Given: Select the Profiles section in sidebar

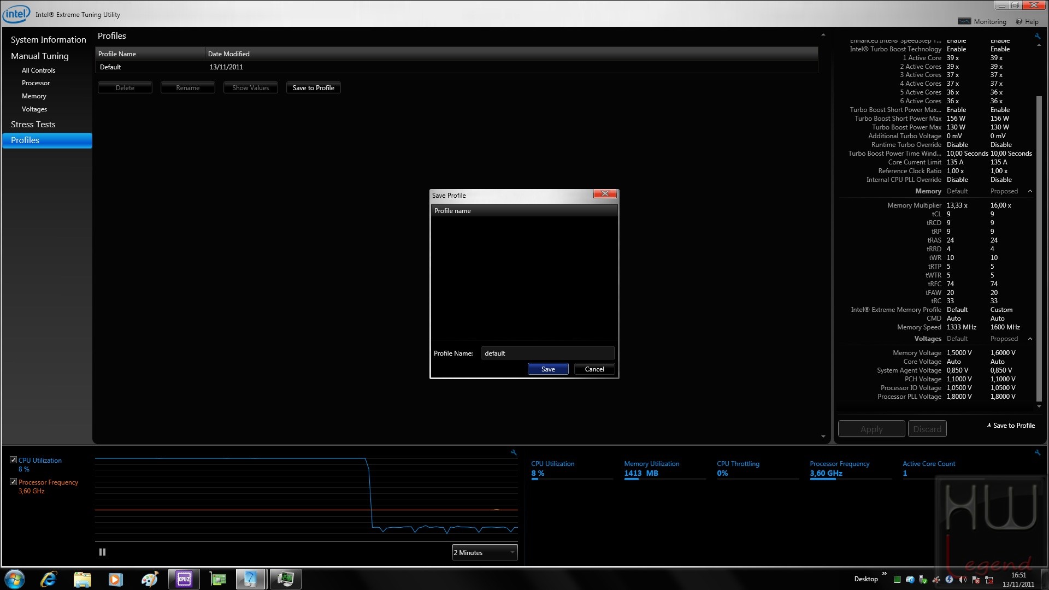Looking at the screenshot, I should (48, 140).
